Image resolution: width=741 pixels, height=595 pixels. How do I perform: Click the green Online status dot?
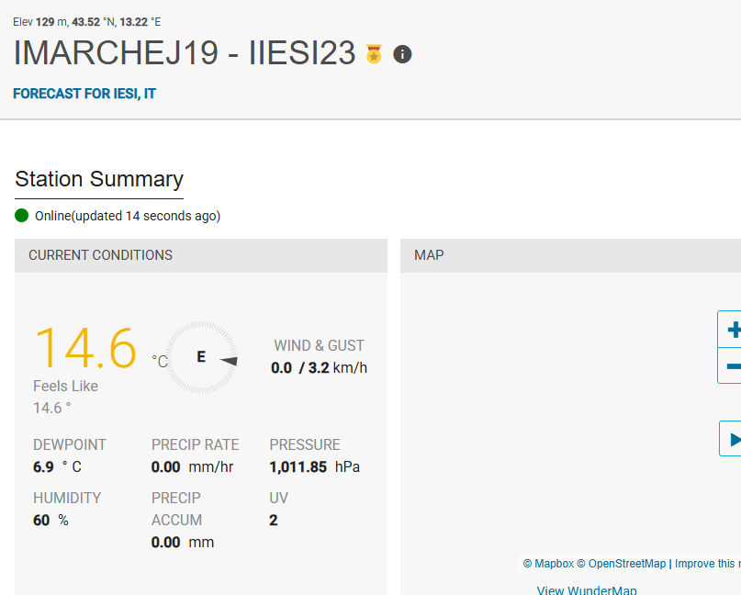click(22, 216)
